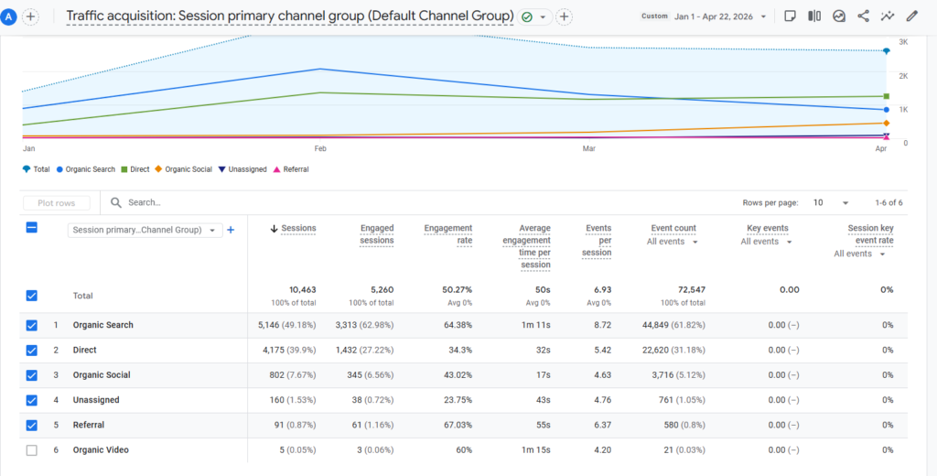
Task: Toggle the Total row checkbox
Action: click(32, 296)
